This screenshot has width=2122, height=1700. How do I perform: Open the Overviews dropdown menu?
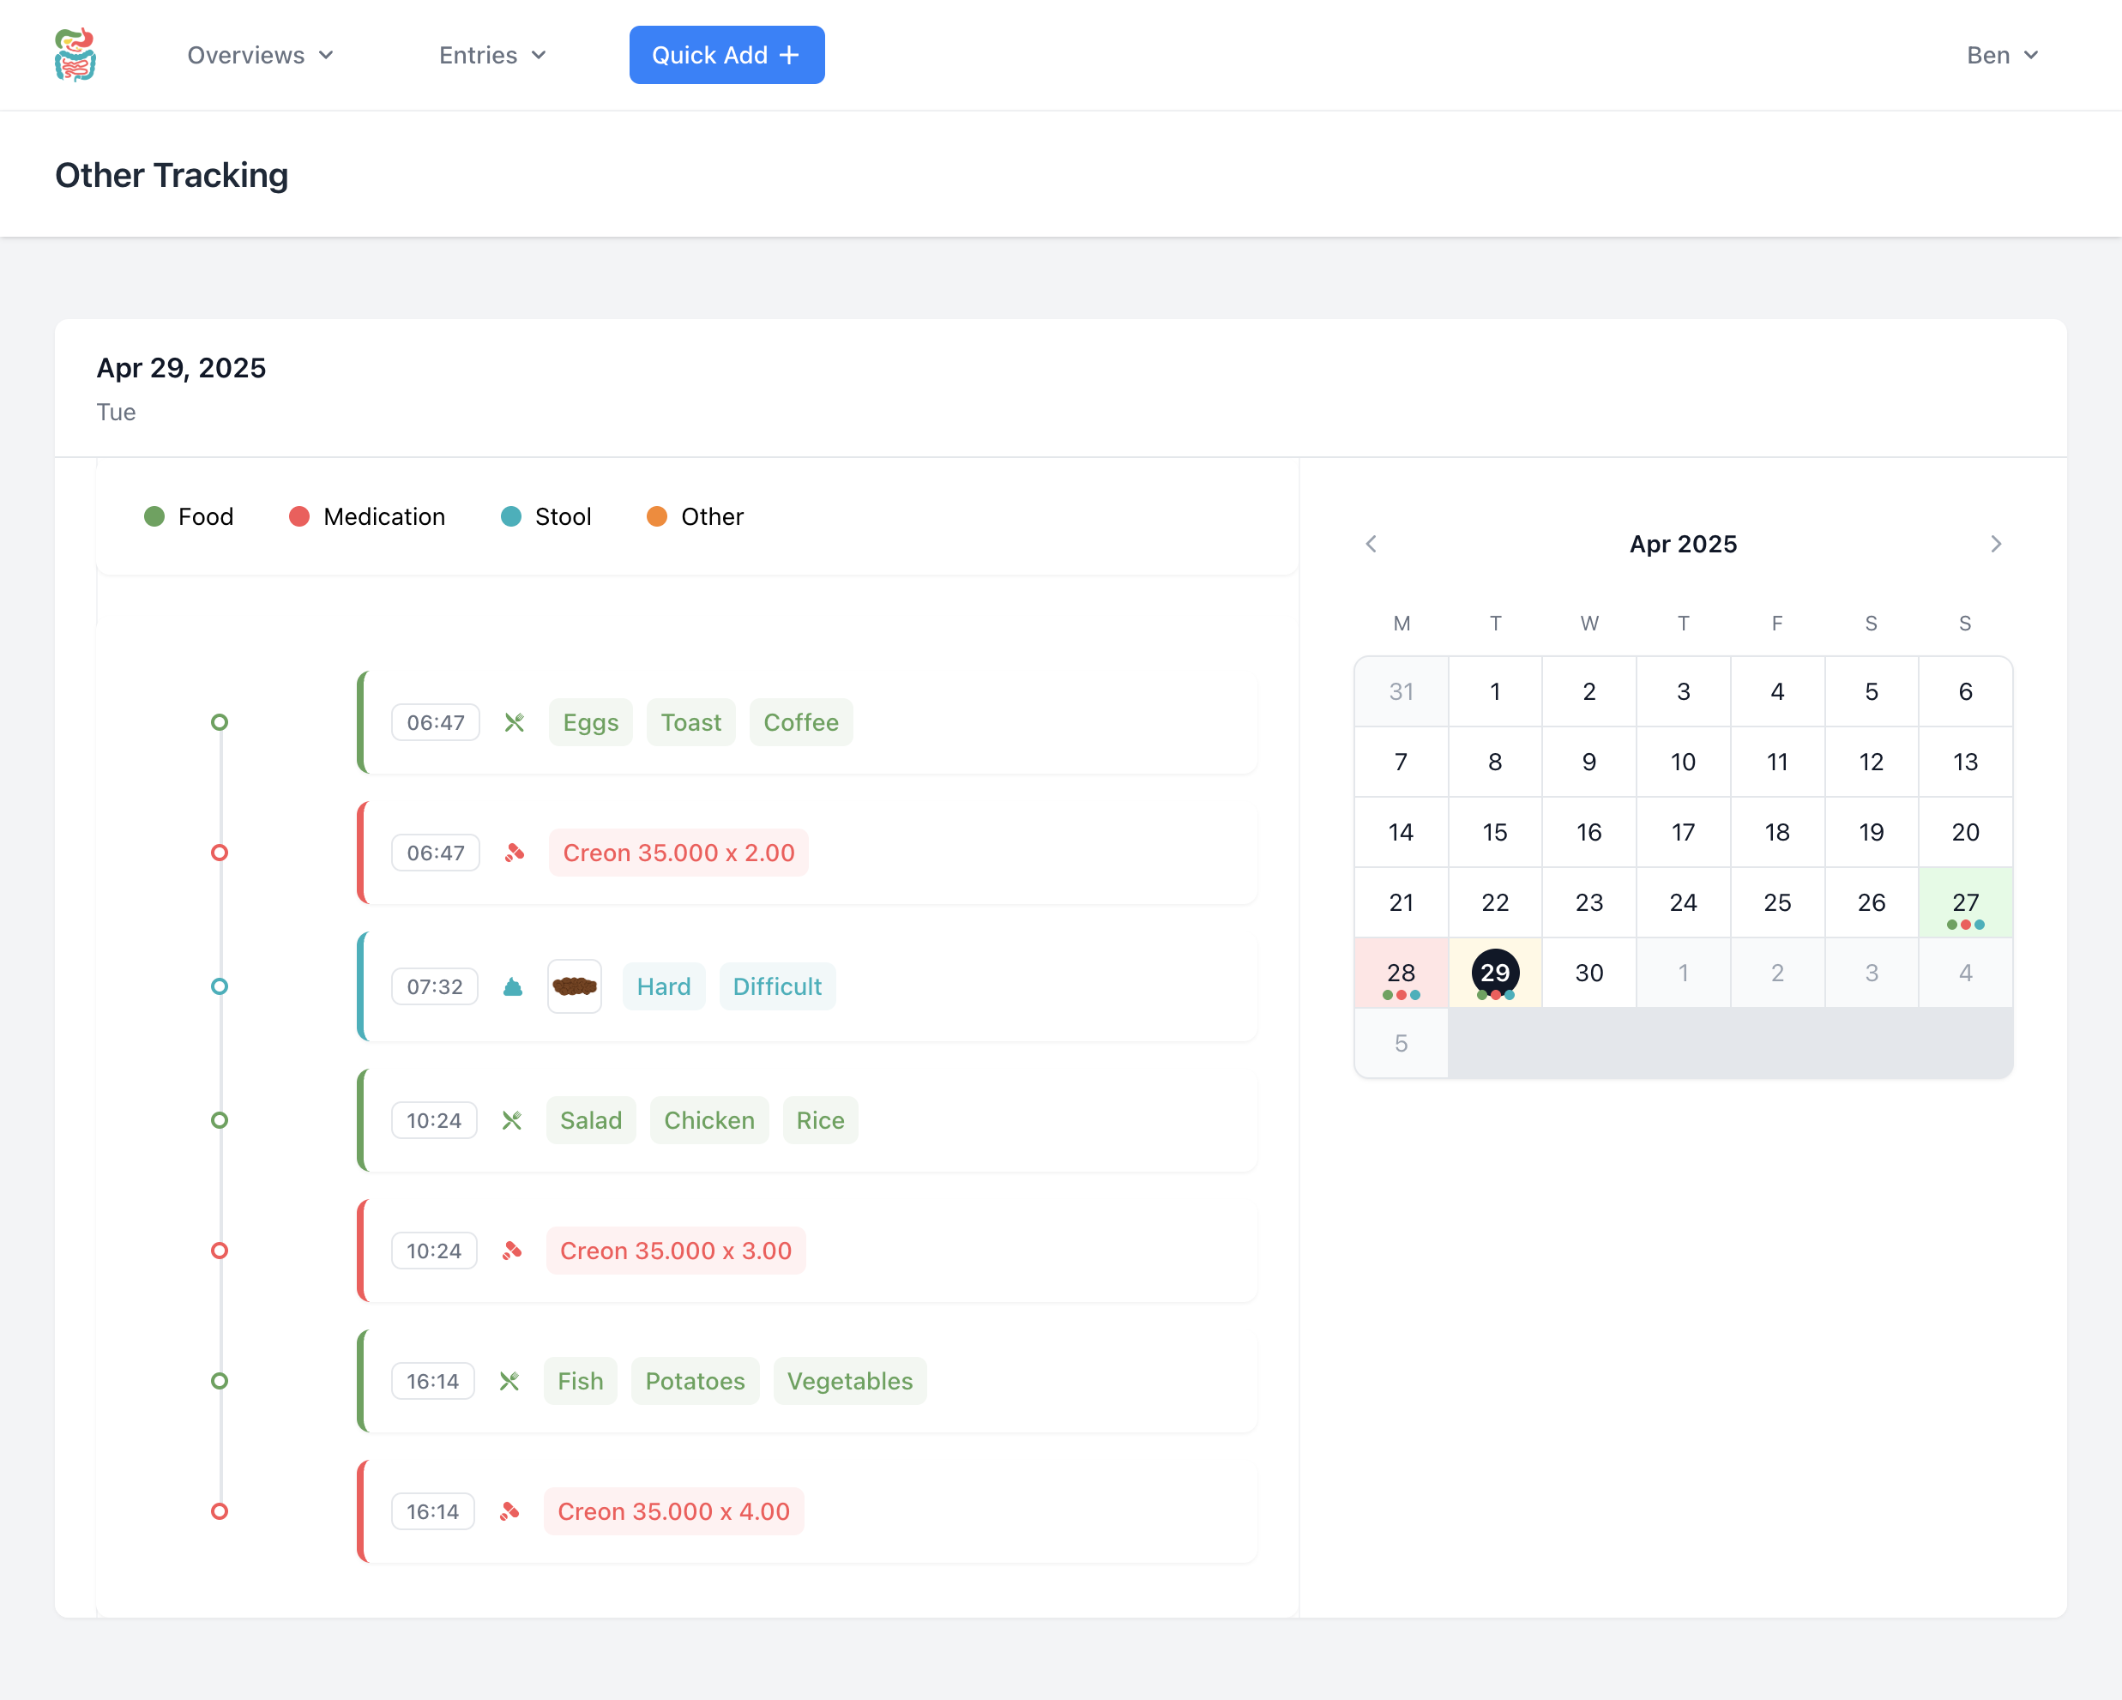(260, 55)
